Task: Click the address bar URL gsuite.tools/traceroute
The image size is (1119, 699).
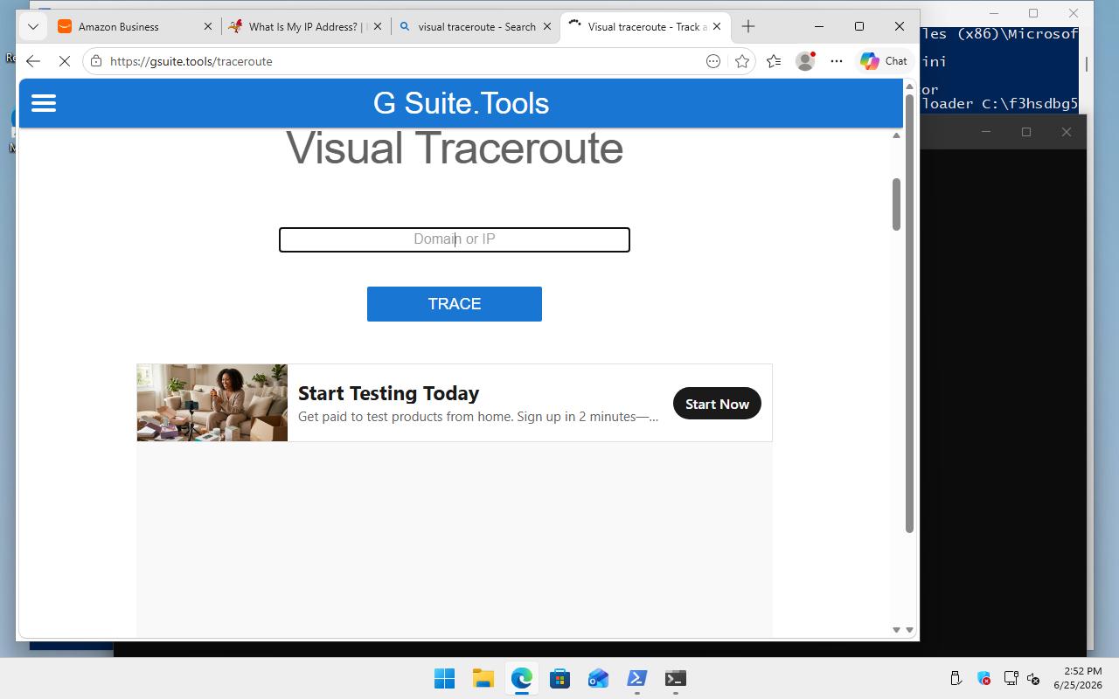Action: pyautogui.click(x=191, y=61)
